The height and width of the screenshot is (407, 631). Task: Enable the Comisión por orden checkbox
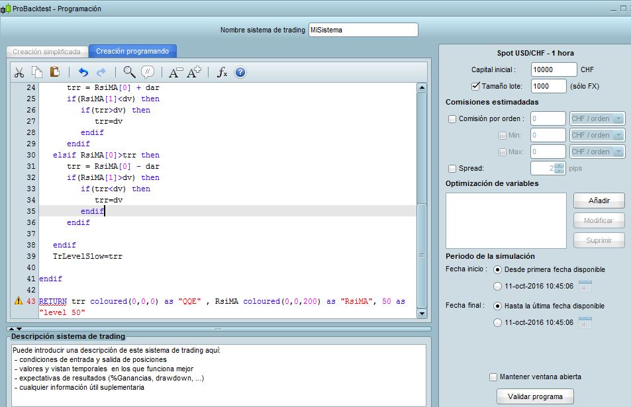click(452, 119)
